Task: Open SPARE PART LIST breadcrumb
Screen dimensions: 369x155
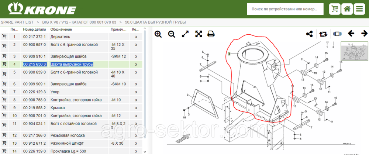Action: pos(17,23)
